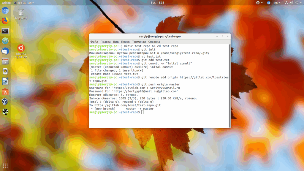Launch Rhythmbox speaker icon in dock
The image size is (304, 171).
5,71
